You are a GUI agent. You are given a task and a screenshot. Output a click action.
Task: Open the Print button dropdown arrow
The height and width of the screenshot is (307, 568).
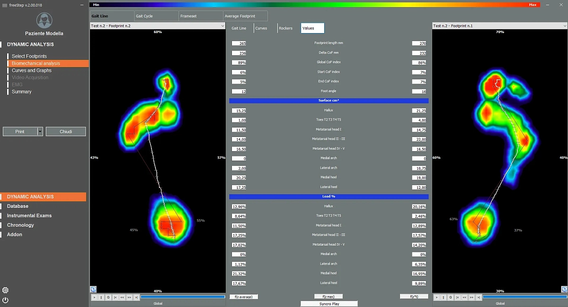40,132
